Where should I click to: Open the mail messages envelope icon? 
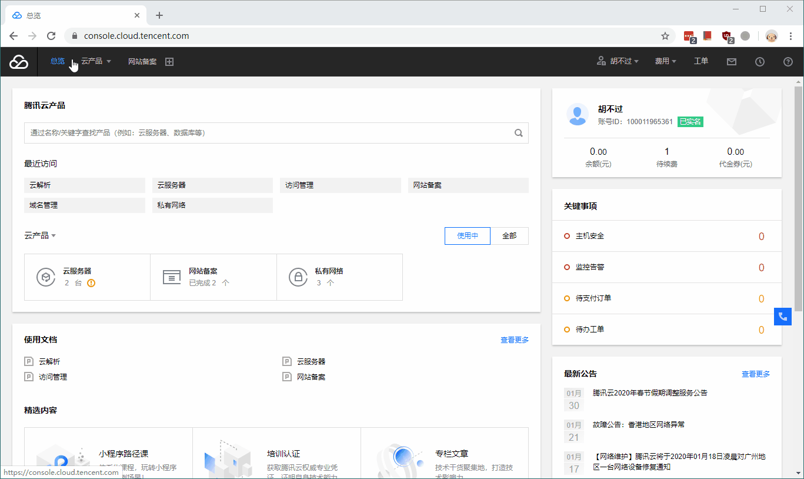(732, 61)
